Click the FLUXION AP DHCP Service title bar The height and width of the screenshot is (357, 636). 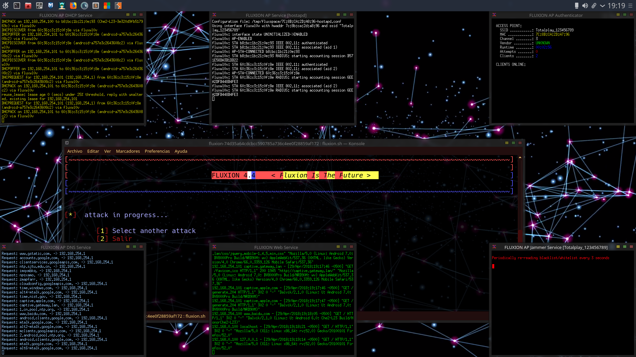(66, 15)
